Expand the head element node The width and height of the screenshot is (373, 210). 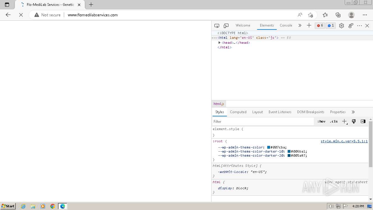point(219,43)
